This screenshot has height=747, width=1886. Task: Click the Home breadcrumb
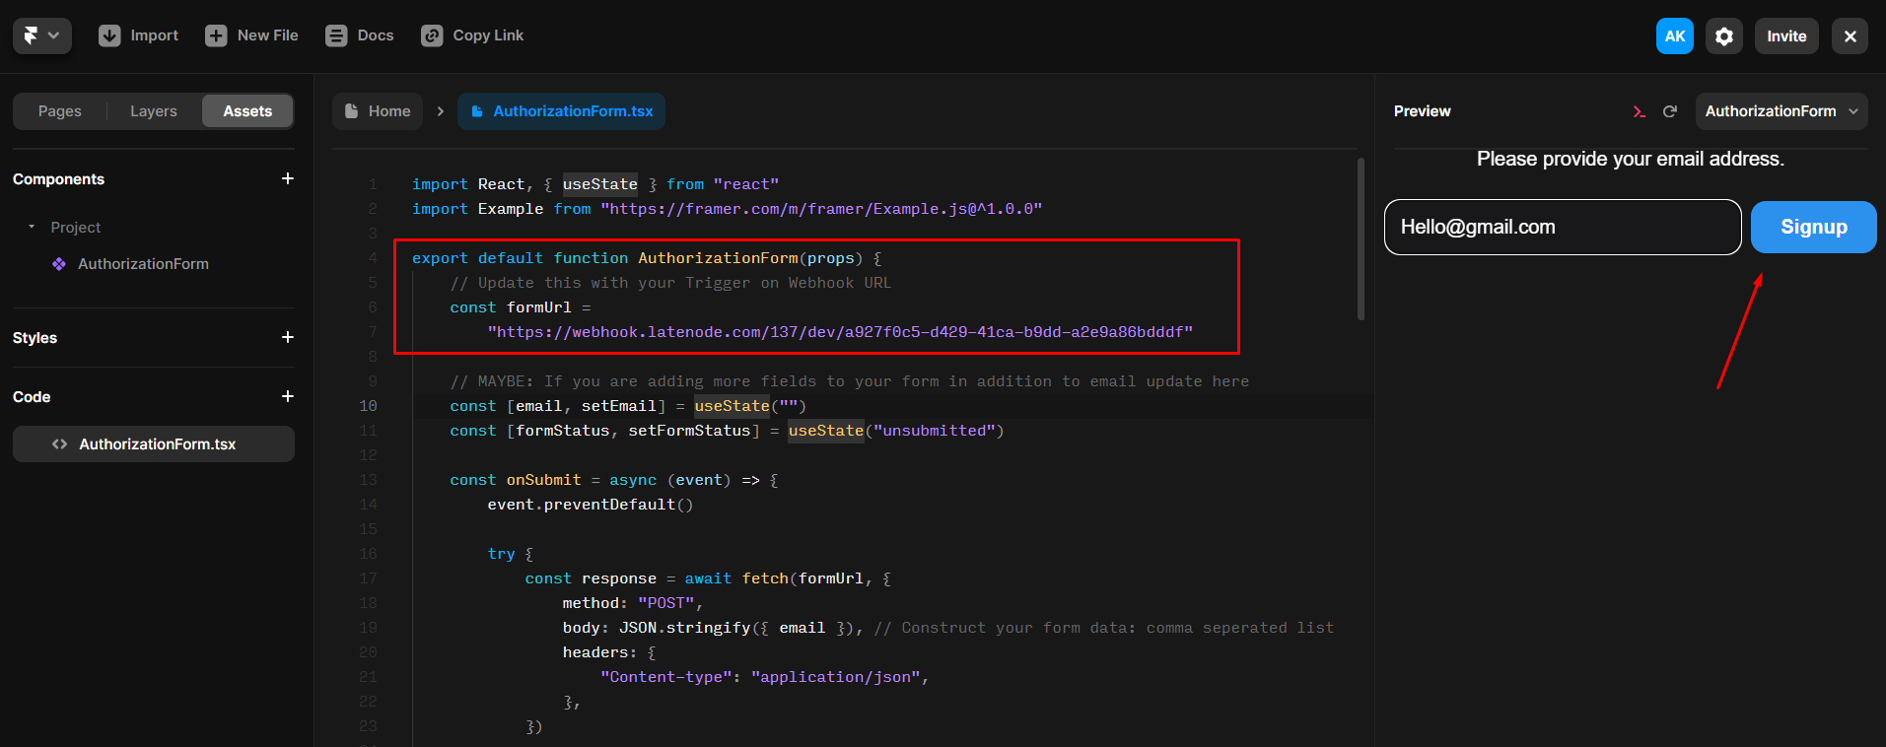coord(379,111)
